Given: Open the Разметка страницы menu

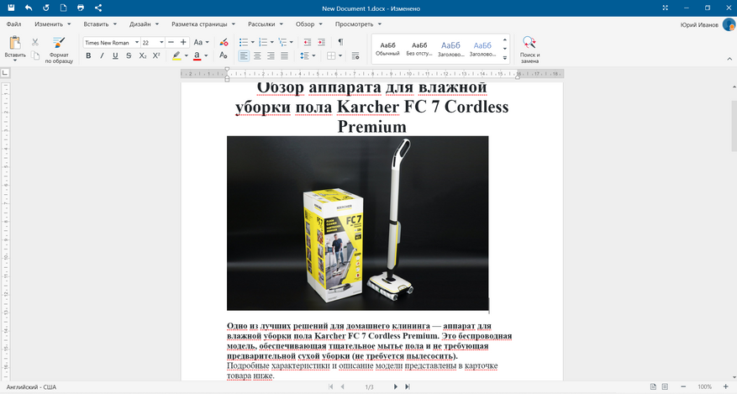Looking at the screenshot, I should [x=203, y=24].
